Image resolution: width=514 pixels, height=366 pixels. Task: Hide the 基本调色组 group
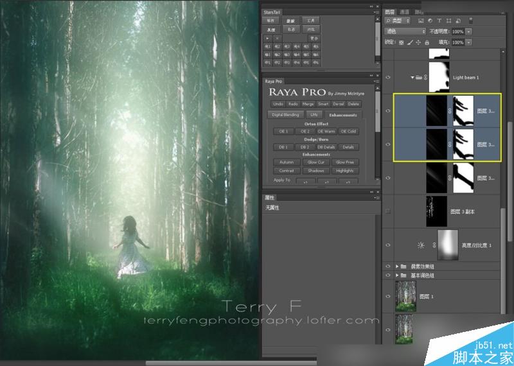pyautogui.click(x=388, y=275)
